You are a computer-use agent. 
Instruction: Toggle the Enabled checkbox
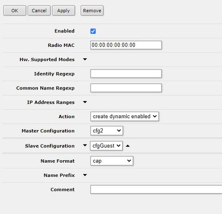click(x=93, y=31)
